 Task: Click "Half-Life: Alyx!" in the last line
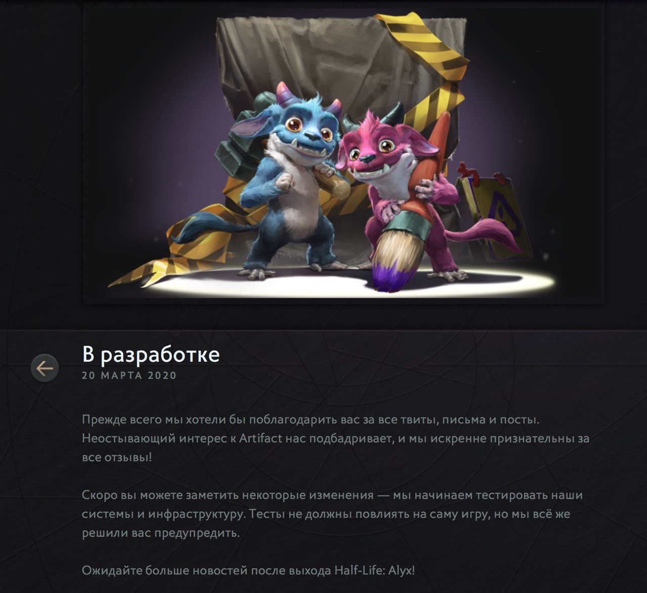(375, 571)
